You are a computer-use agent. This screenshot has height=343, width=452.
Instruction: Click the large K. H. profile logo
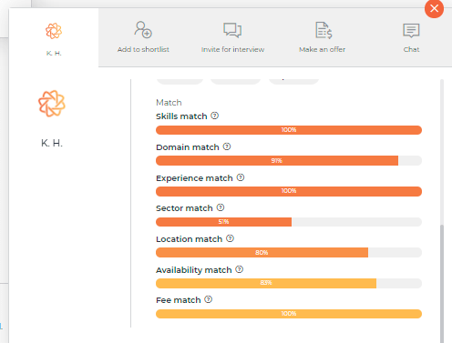52,104
